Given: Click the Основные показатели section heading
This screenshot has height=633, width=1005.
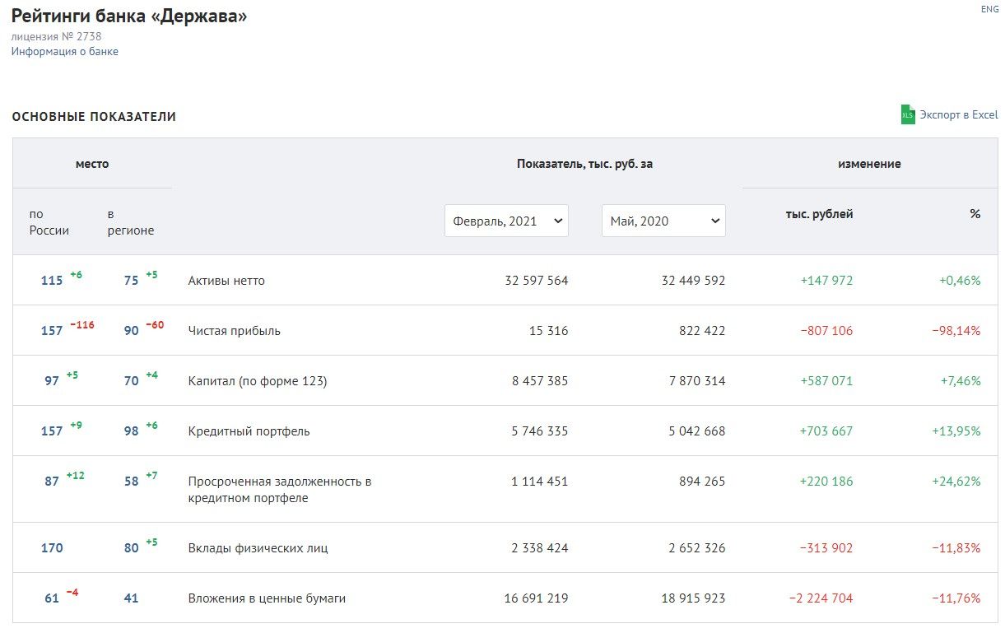Looking at the screenshot, I should tap(94, 117).
